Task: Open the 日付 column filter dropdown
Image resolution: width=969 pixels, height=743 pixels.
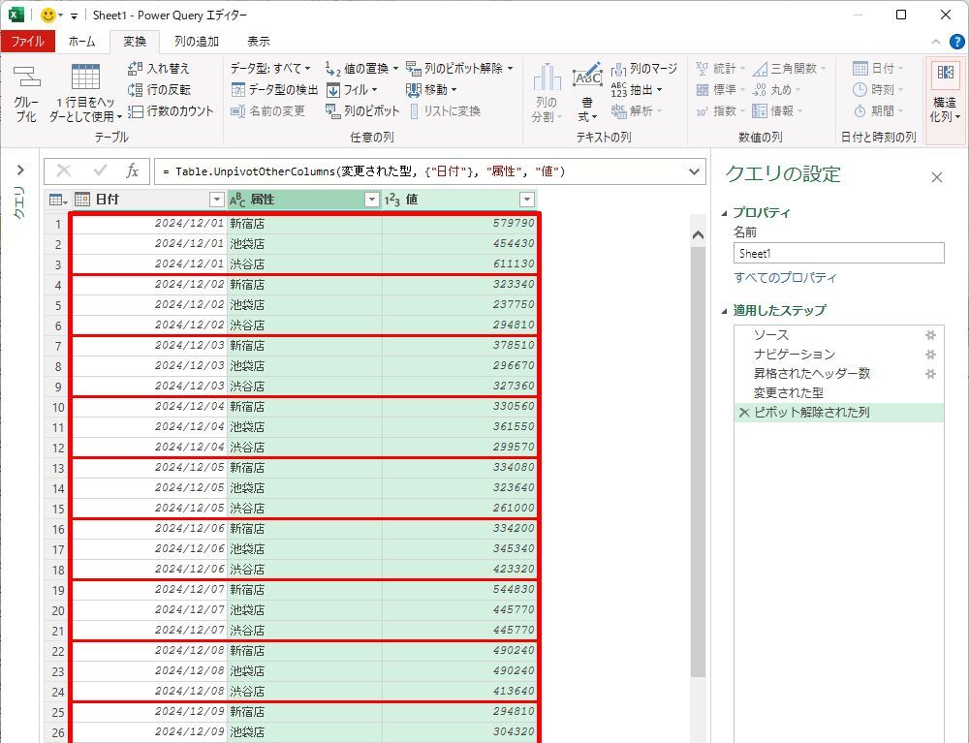Action: [216, 200]
